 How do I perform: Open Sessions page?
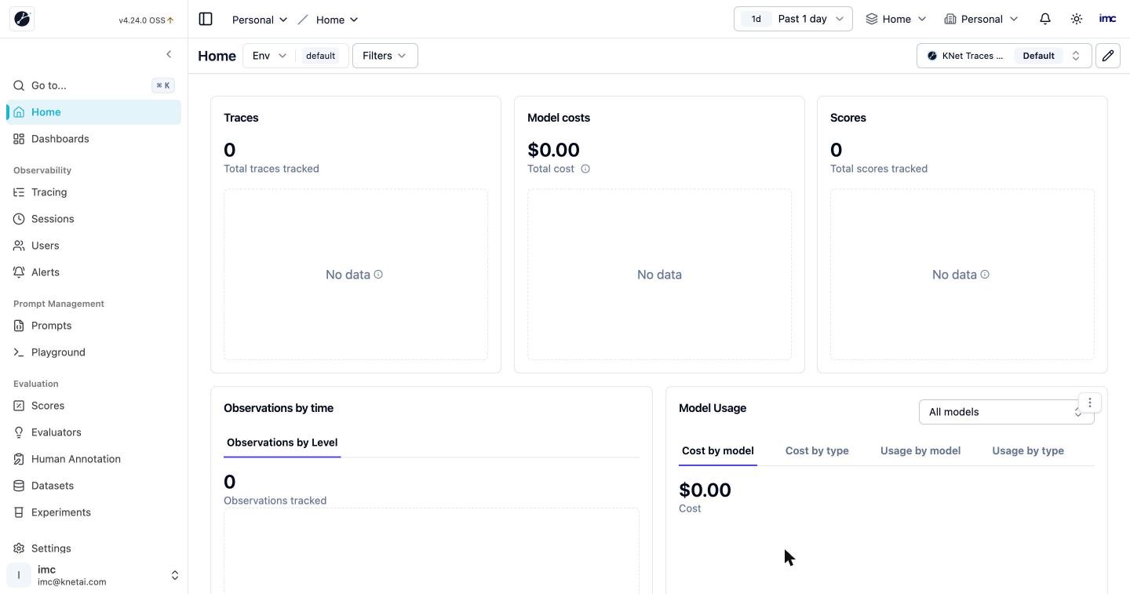coord(93,219)
